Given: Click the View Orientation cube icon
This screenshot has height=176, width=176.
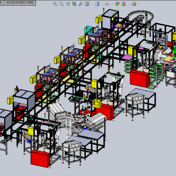Looking at the screenshot, I should pyautogui.click(x=87, y=4).
